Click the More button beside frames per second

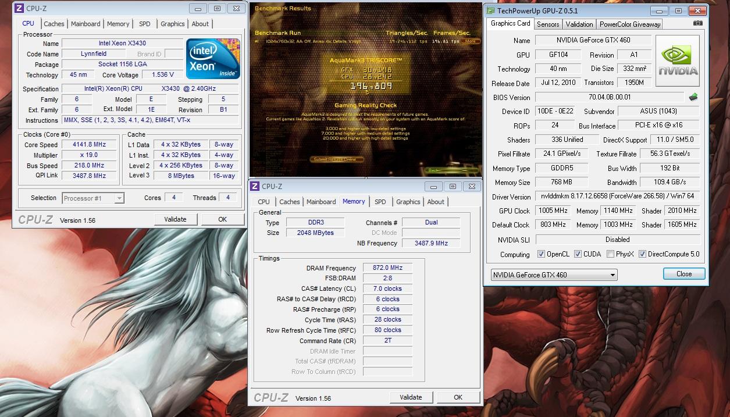(471, 41)
